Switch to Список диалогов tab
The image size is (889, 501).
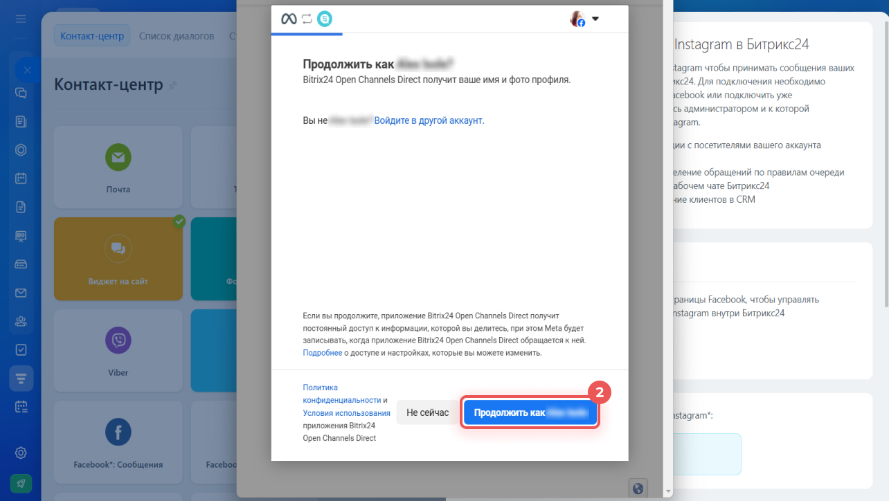point(177,36)
